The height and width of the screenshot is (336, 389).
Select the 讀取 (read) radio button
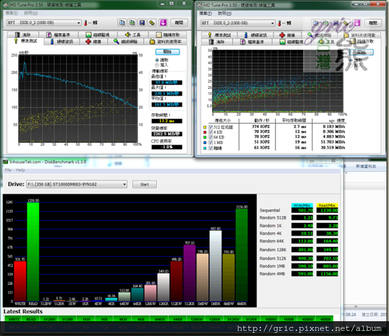(x=157, y=60)
